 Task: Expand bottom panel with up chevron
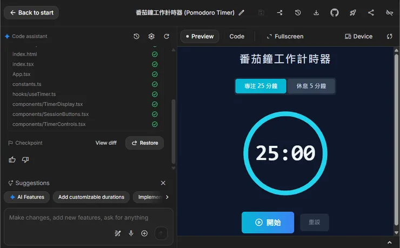(x=390, y=243)
